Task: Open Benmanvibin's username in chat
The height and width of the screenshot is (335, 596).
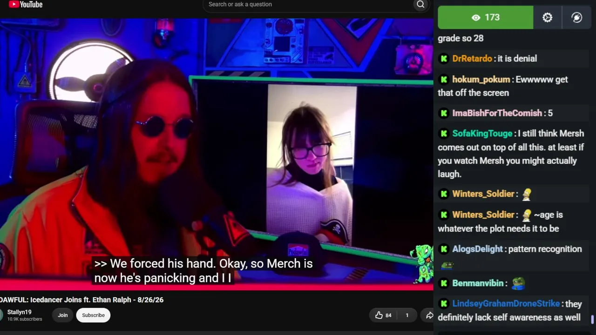Action: point(478,283)
